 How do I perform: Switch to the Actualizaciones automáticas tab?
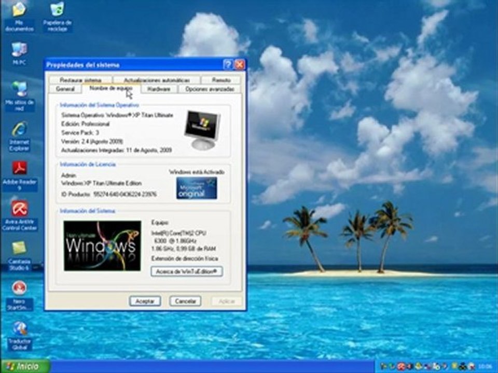pyautogui.click(x=157, y=80)
